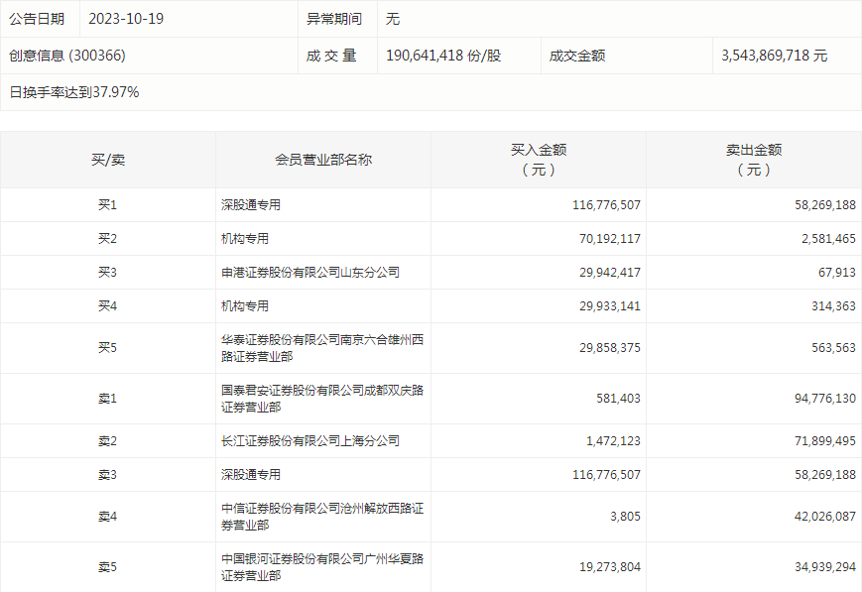Click the 无 value beside 异常期间
This screenshot has width=862, height=592.
coord(393,19)
